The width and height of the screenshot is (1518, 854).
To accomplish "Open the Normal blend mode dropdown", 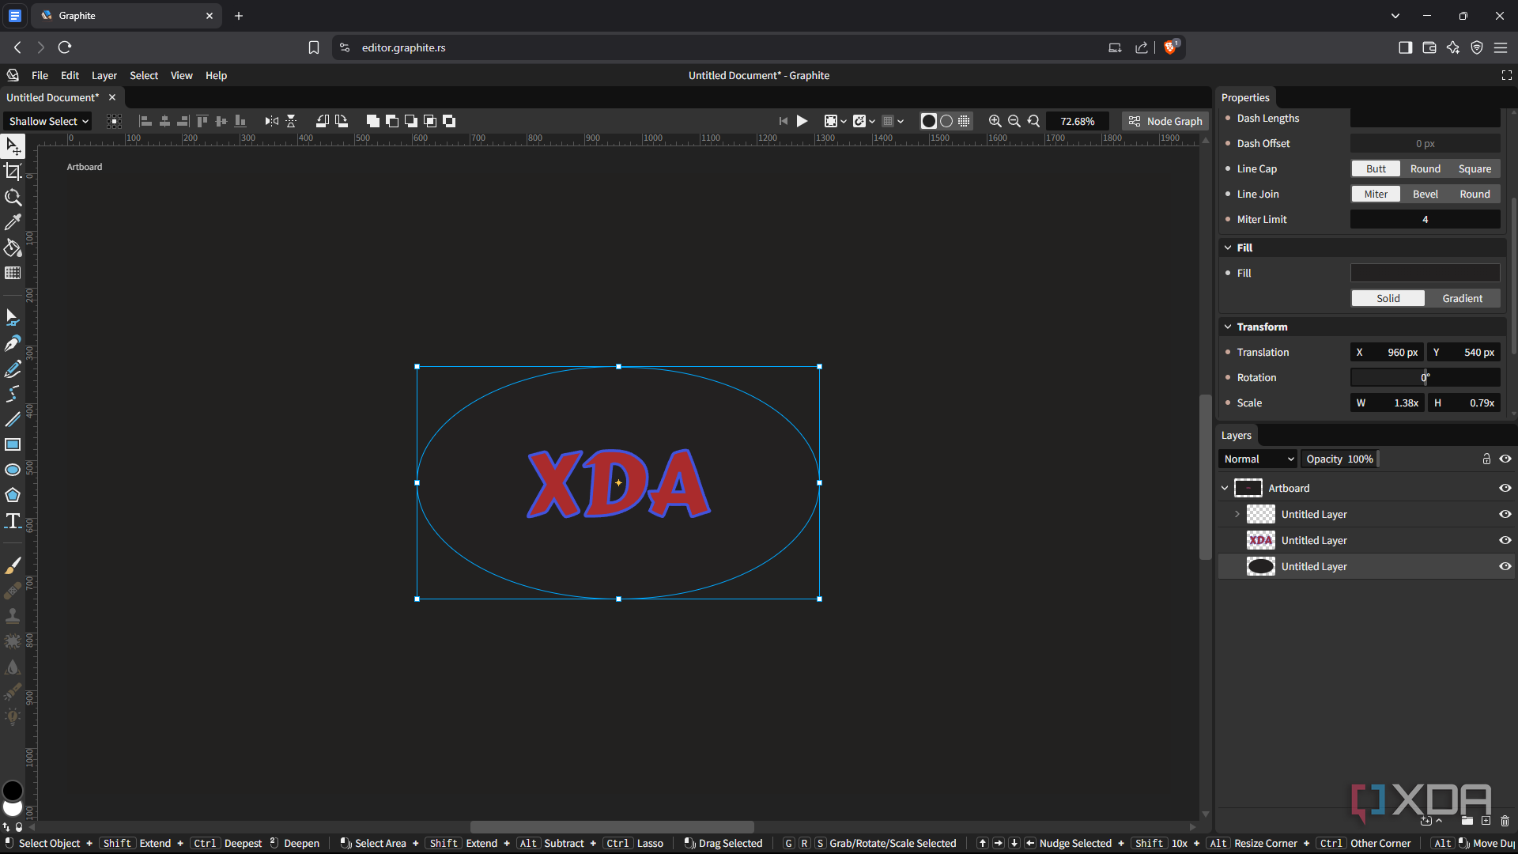I will (x=1259, y=459).
